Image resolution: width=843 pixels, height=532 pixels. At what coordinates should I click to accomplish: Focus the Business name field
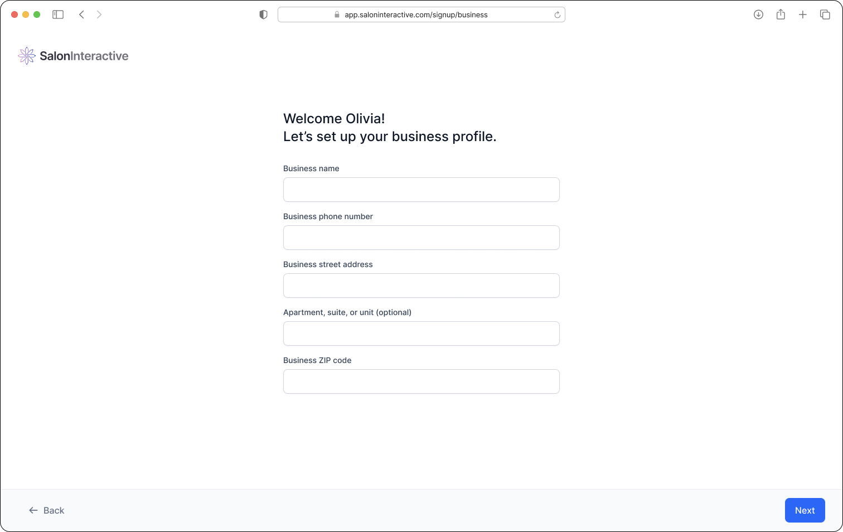(x=421, y=190)
